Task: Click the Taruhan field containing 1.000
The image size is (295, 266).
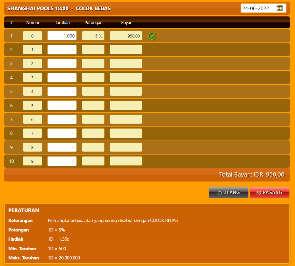Action: [x=62, y=36]
